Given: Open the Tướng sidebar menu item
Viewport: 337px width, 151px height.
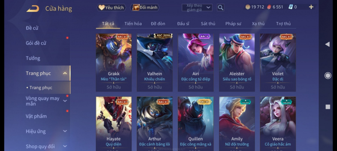Looking at the screenshot, I should pos(33,58).
